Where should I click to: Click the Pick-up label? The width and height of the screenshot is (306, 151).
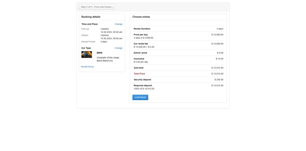(x=85, y=29)
